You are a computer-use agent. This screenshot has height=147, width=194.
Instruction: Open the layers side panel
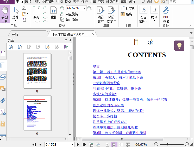pos(3,77)
